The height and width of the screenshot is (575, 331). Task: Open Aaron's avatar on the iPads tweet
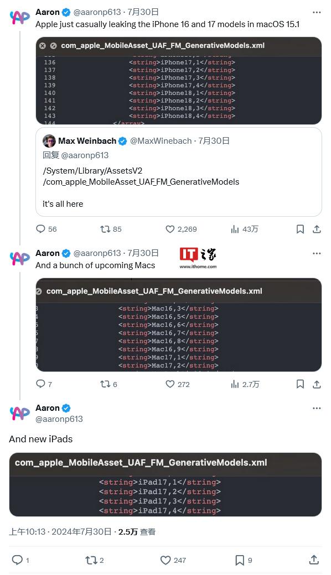(x=20, y=414)
